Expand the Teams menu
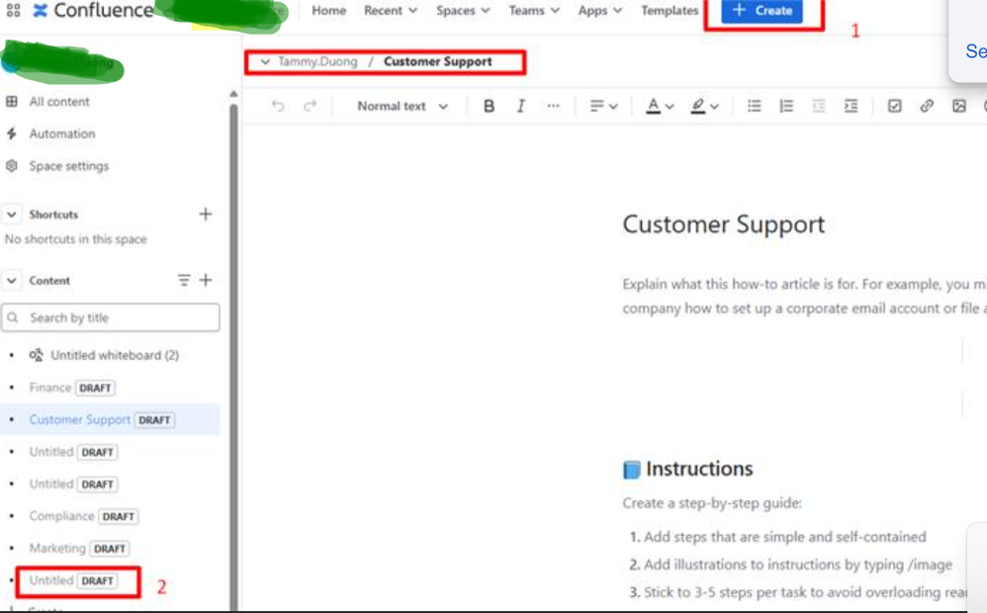 point(534,10)
